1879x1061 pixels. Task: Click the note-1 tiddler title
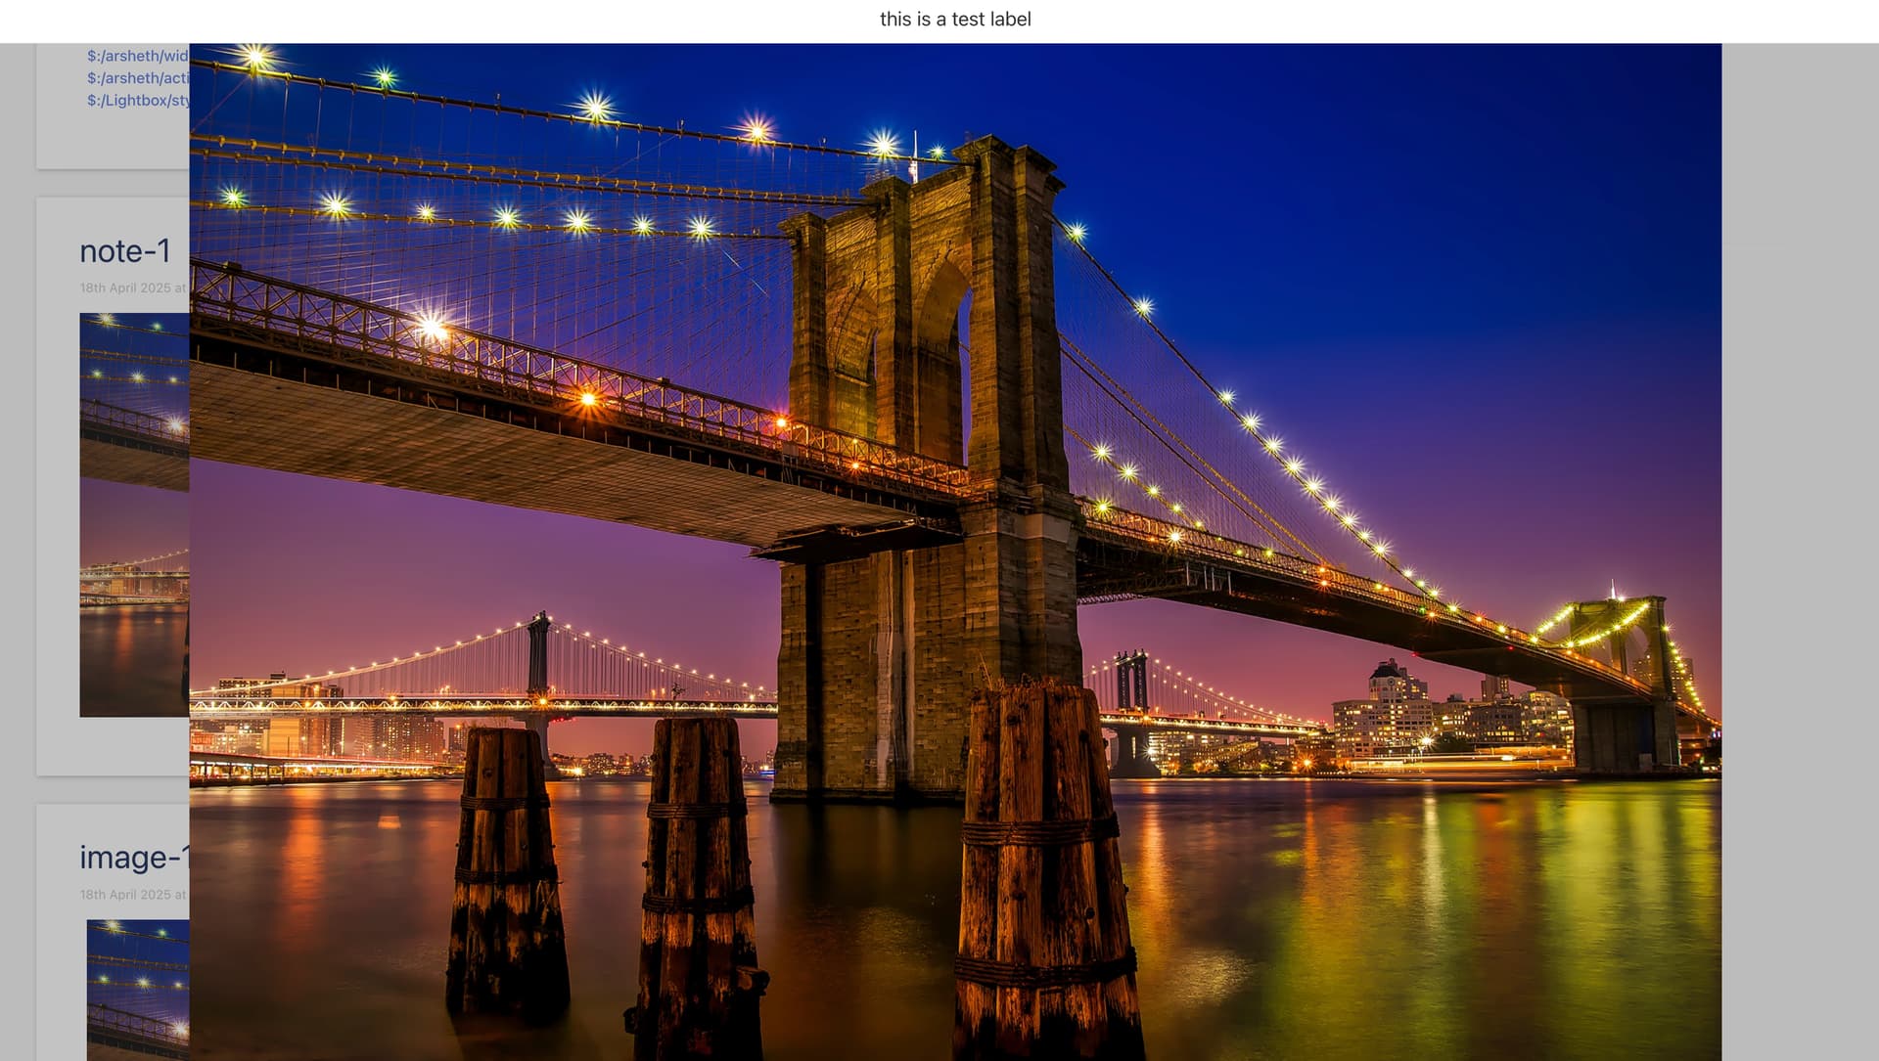click(x=125, y=251)
